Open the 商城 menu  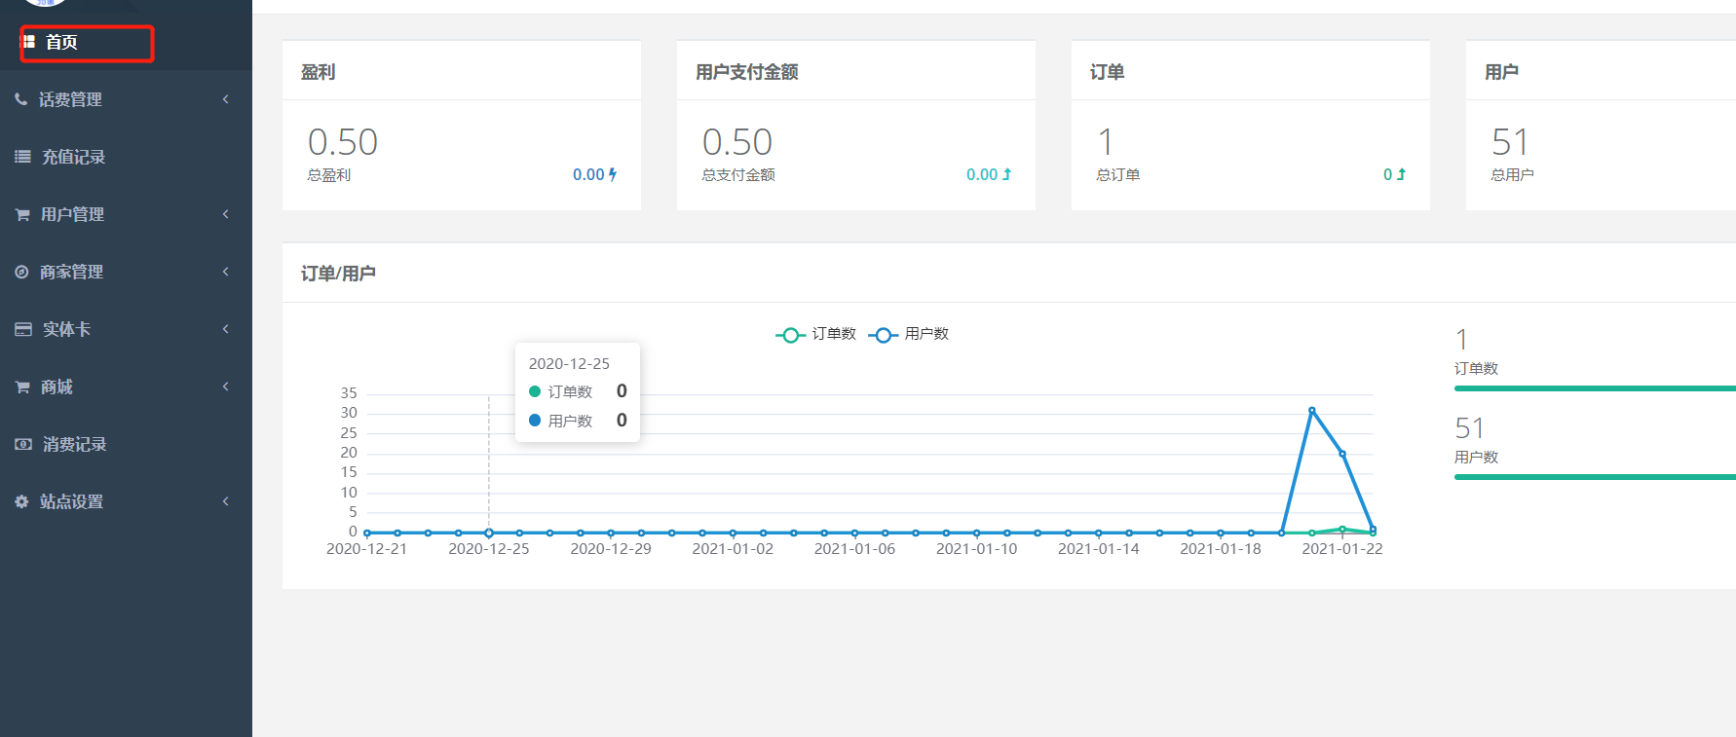click(x=126, y=387)
